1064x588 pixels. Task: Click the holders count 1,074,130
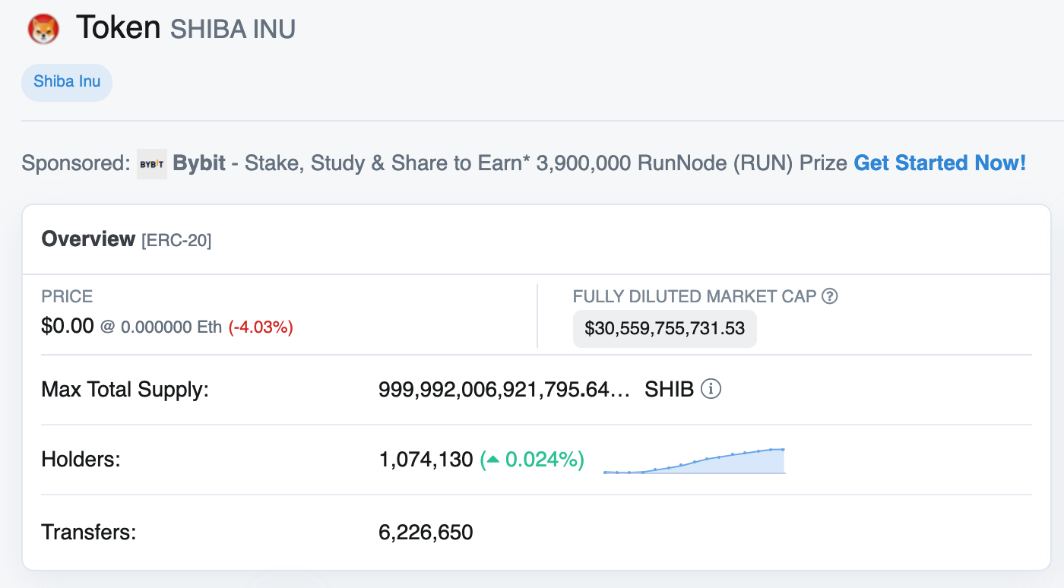click(x=426, y=460)
